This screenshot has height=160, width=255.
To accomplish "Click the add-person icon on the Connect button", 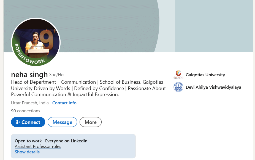I will (18, 122).
